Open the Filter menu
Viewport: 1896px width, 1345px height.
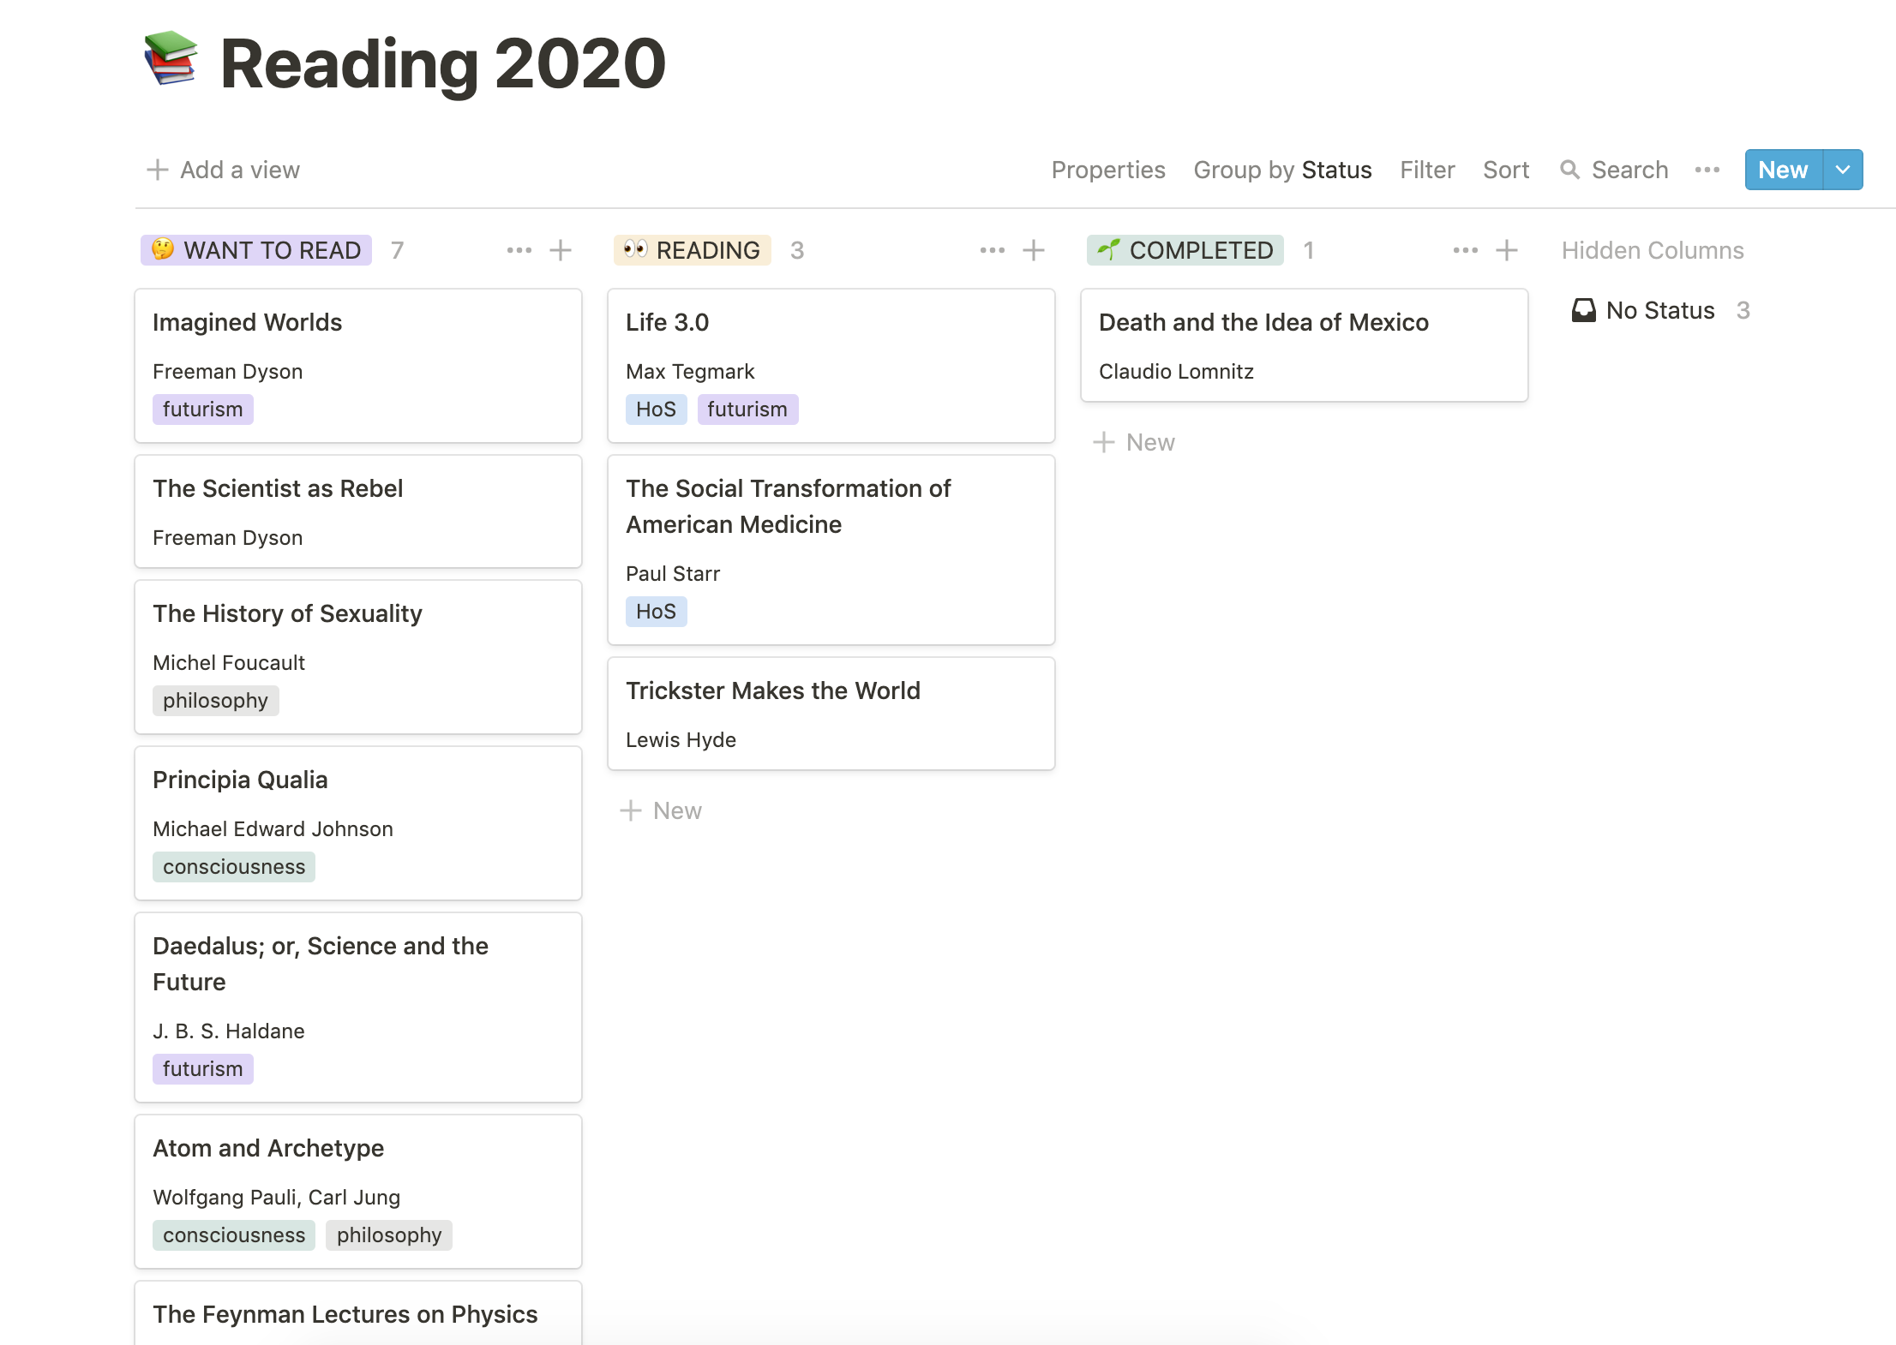pyautogui.click(x=1427, y=170)
